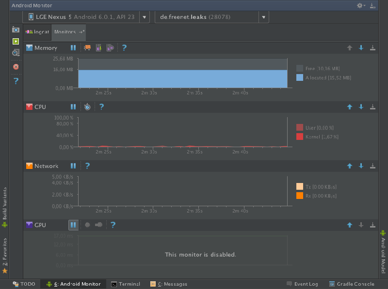Screen dimensions: 388x289
Task: Capture system information icon in left sidebar
Action: pyautogui.click(x=16, y=53)
